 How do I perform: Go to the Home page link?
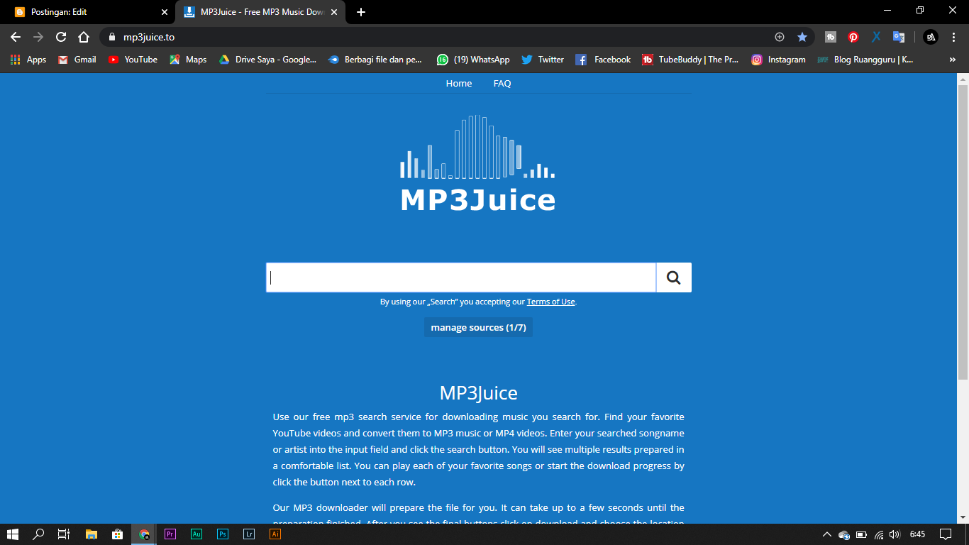pos(459,83)
